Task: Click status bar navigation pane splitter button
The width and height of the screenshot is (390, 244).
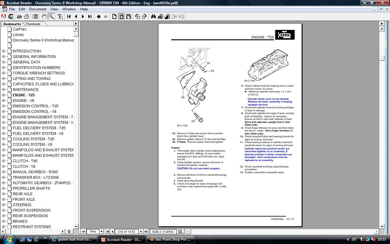Action: pyautogui.click(x=83, y=231)
